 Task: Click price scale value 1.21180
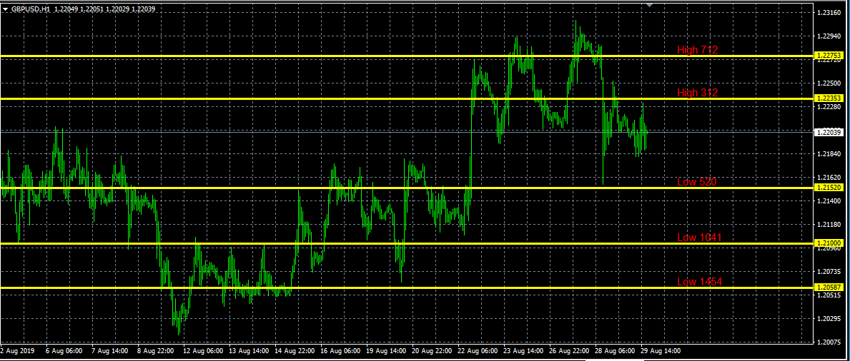pos(829,225)
